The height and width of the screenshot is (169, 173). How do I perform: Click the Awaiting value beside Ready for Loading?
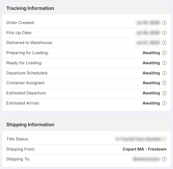(151, 63)
